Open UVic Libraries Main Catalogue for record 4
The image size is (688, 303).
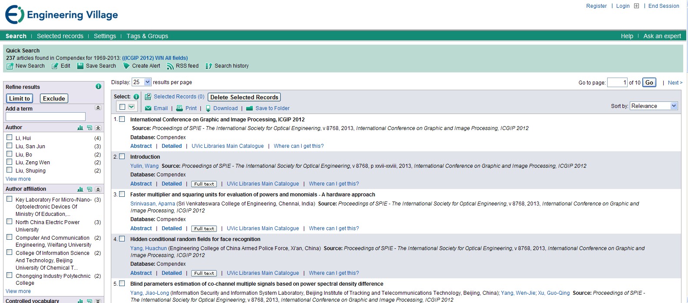tap(263, 273)
